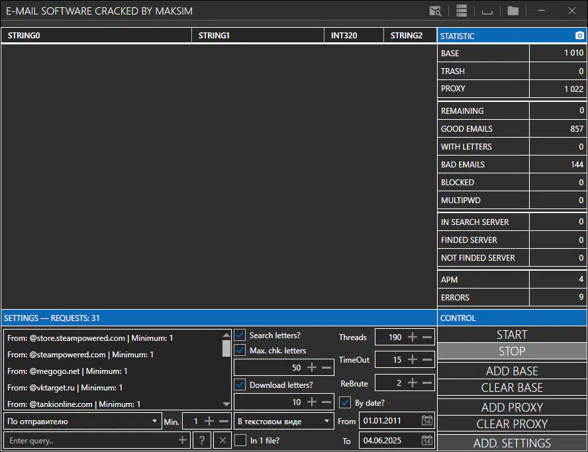This screenshot has width=588, height=452.
Task: Open the To date calendar picker
Action: click(426, 440)
